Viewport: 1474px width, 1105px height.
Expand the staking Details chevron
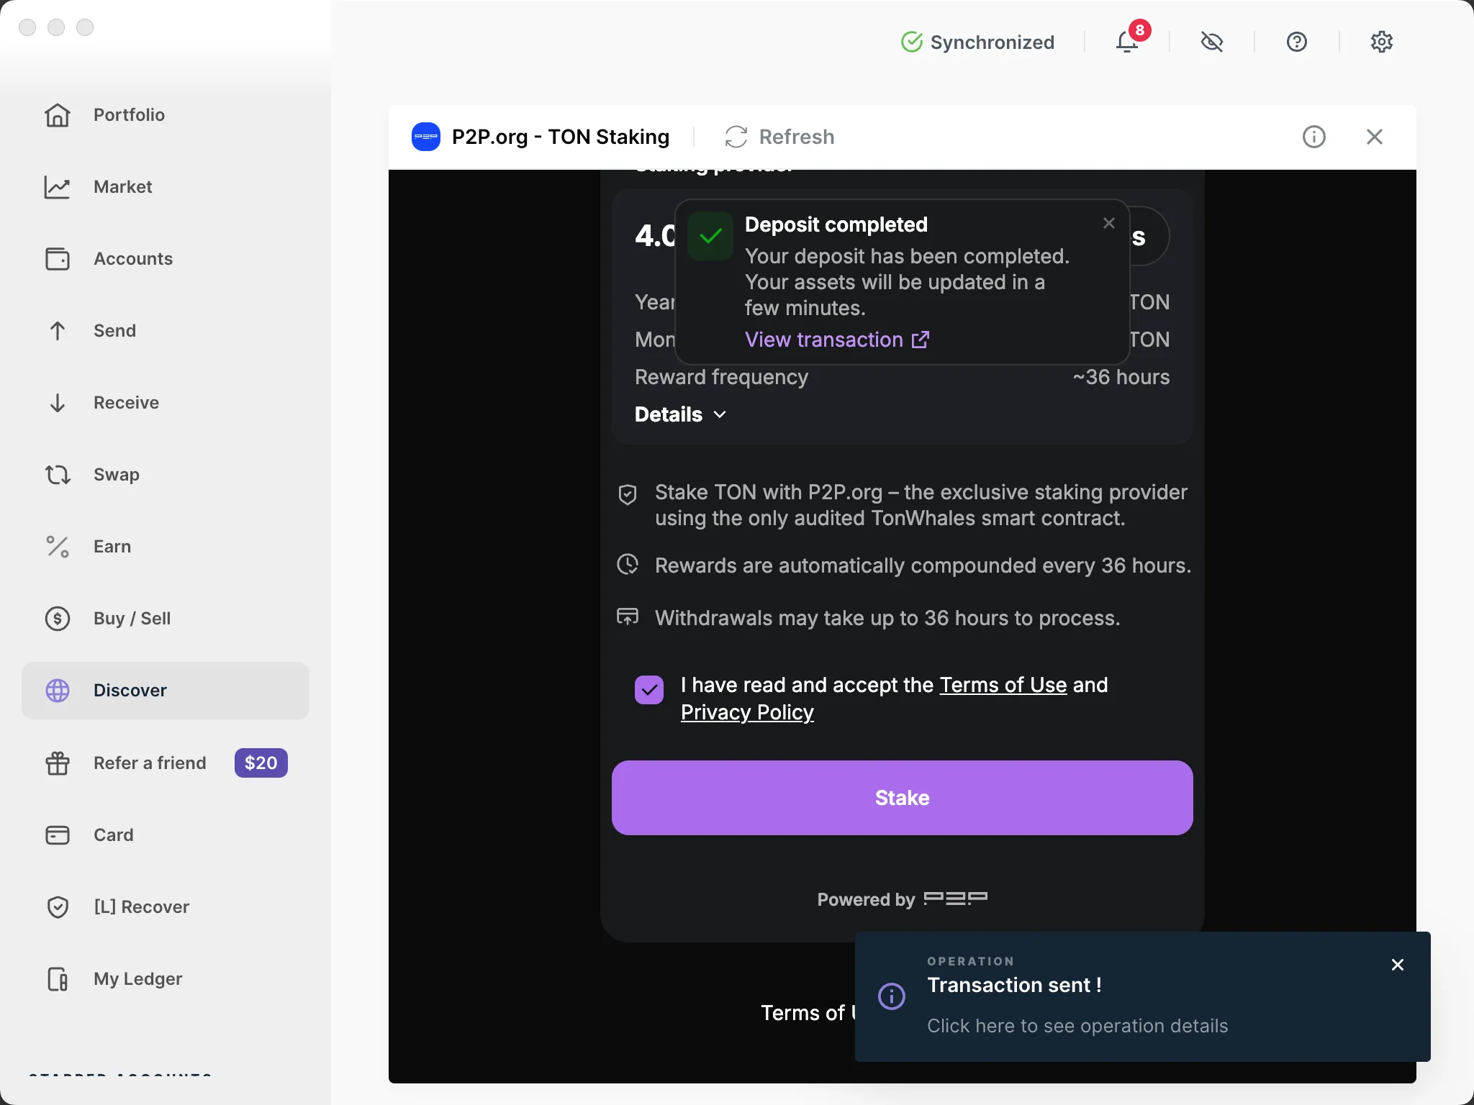click(x=720, y=414)
